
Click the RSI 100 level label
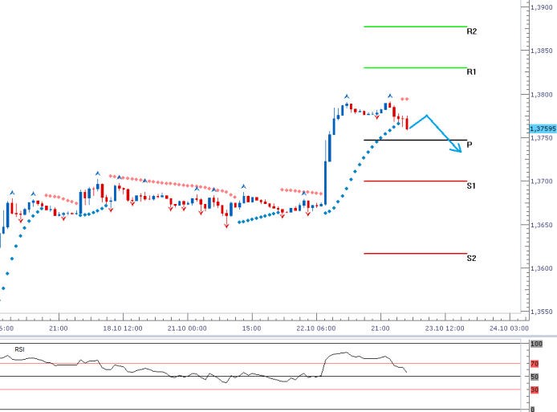(536, 344)
